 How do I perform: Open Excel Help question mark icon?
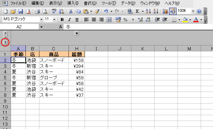click(199, 11)
